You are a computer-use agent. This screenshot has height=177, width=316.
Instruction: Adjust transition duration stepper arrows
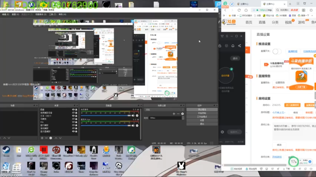(x=183, y=118)
